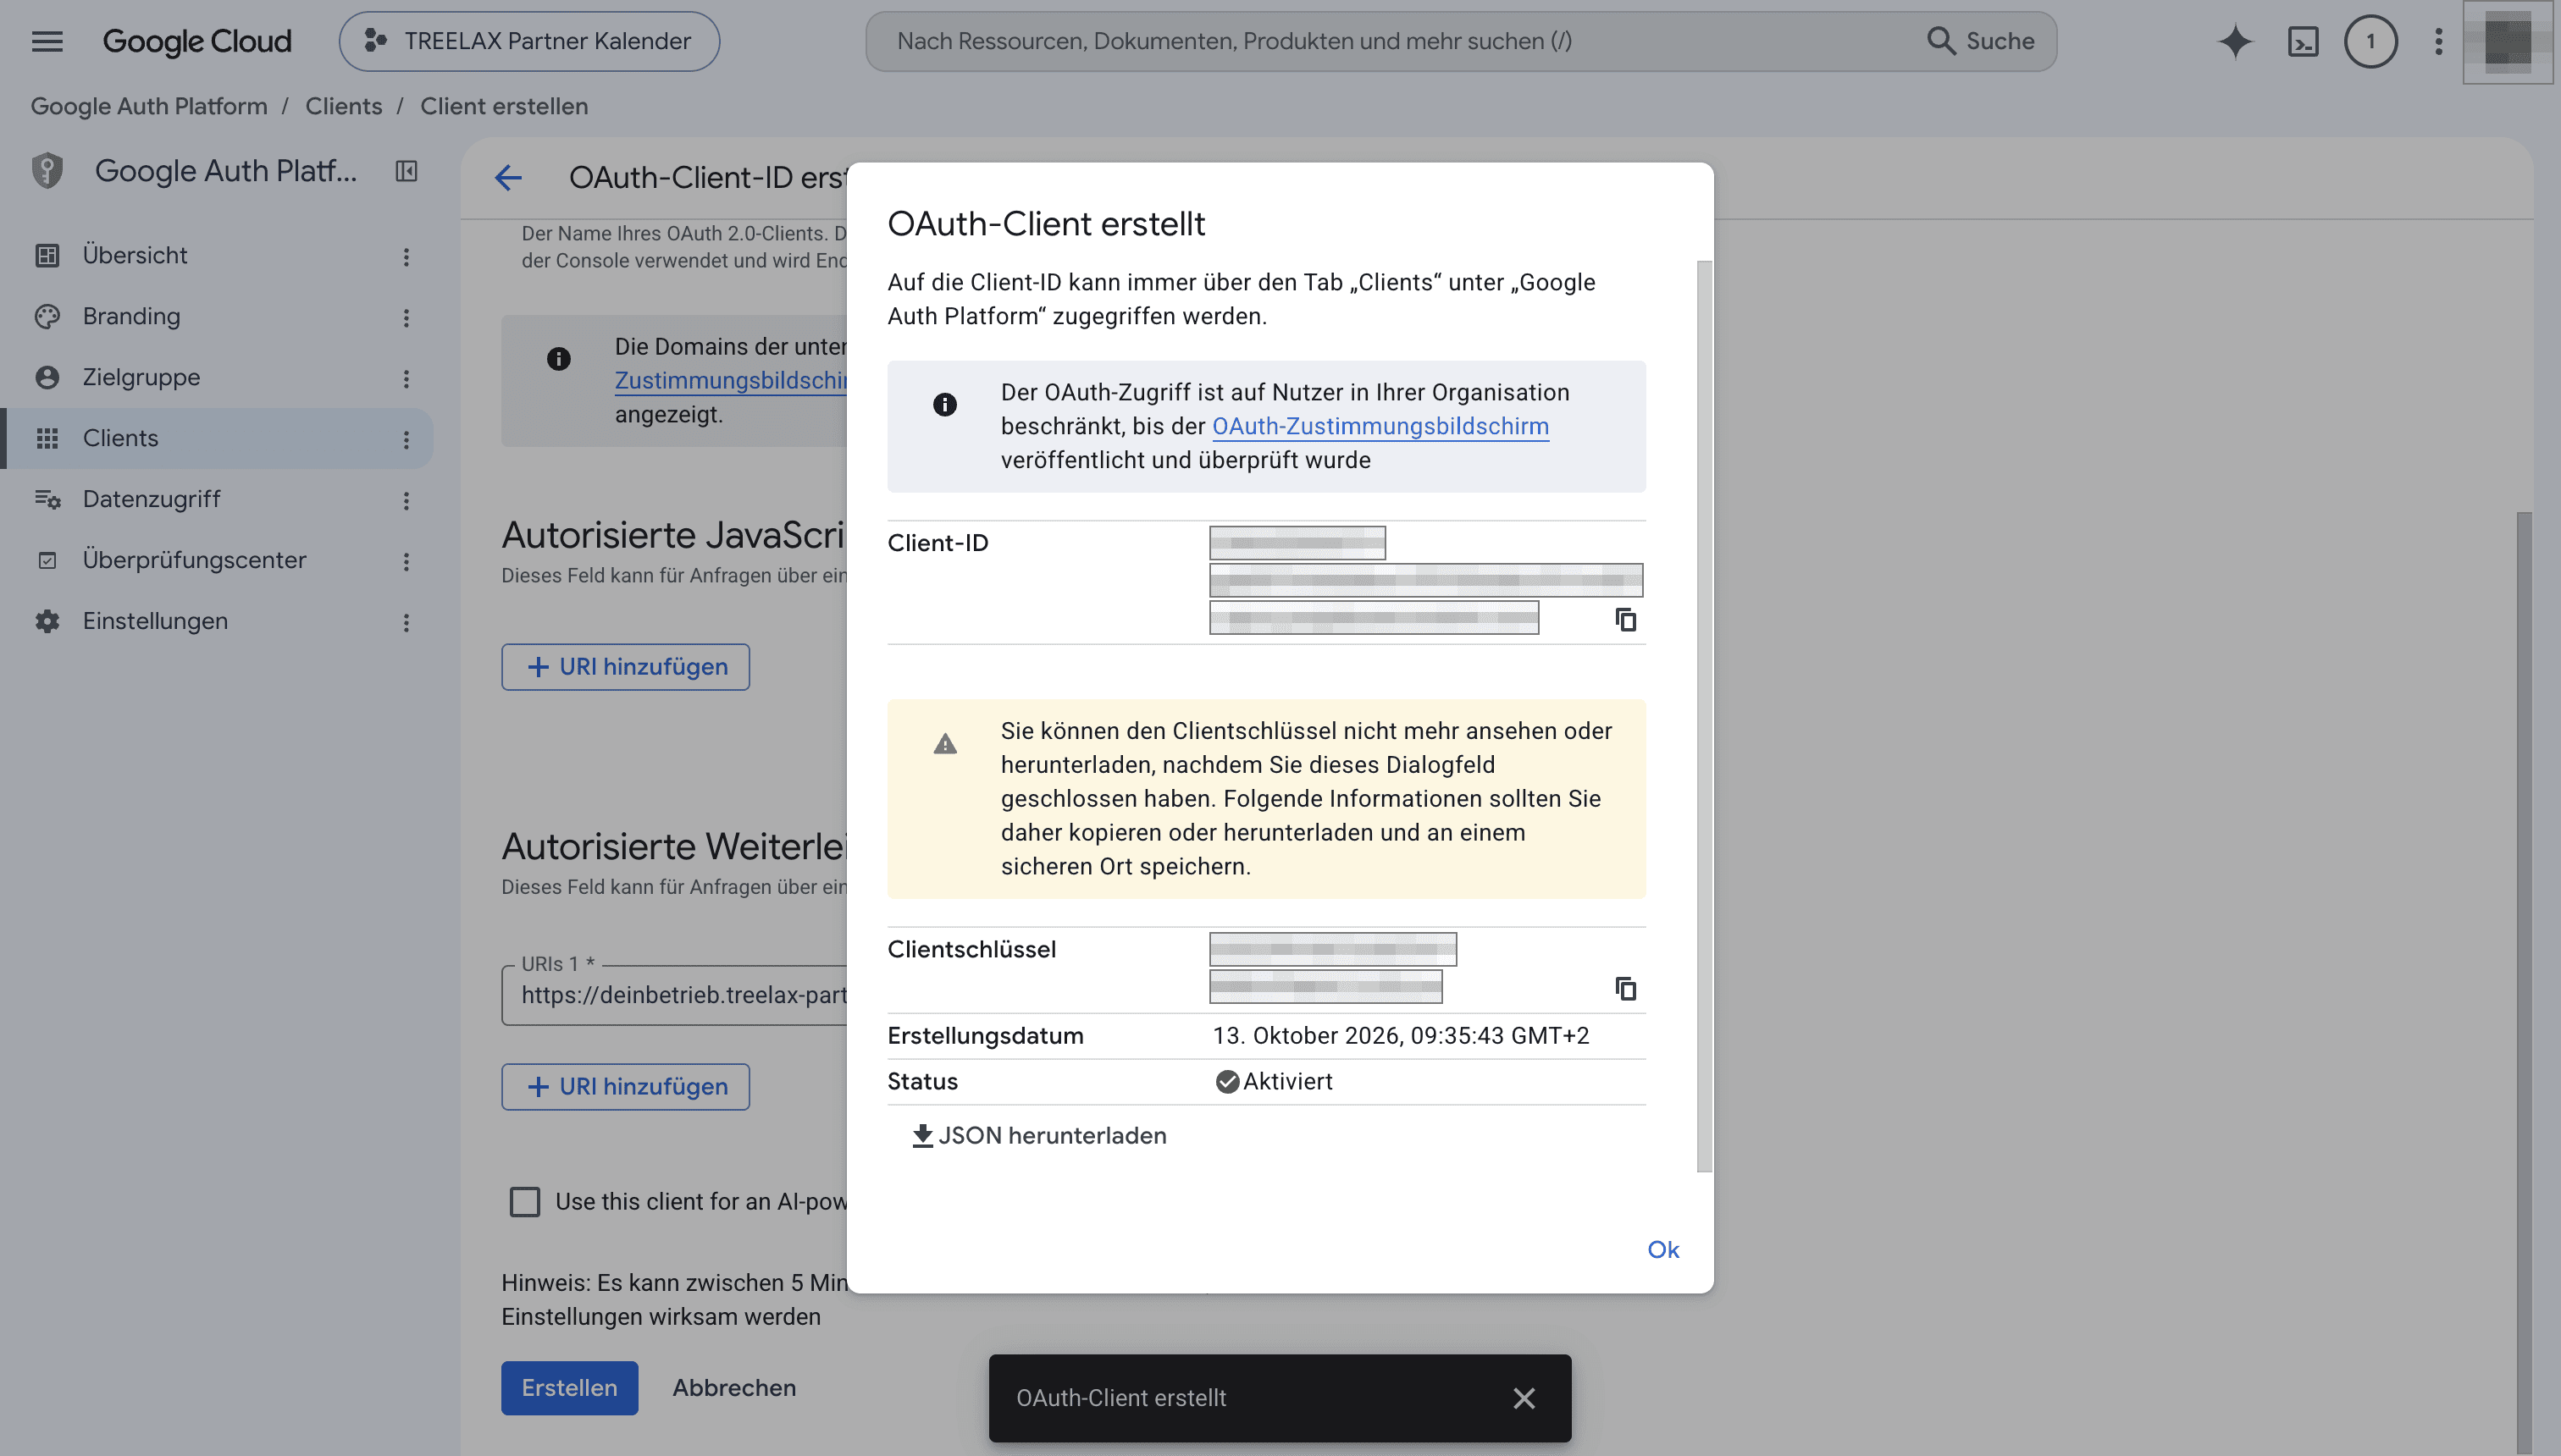Click the URIs 1 redirect URI field
This screenshot has height=1456, width=2561.
point(675,995)
